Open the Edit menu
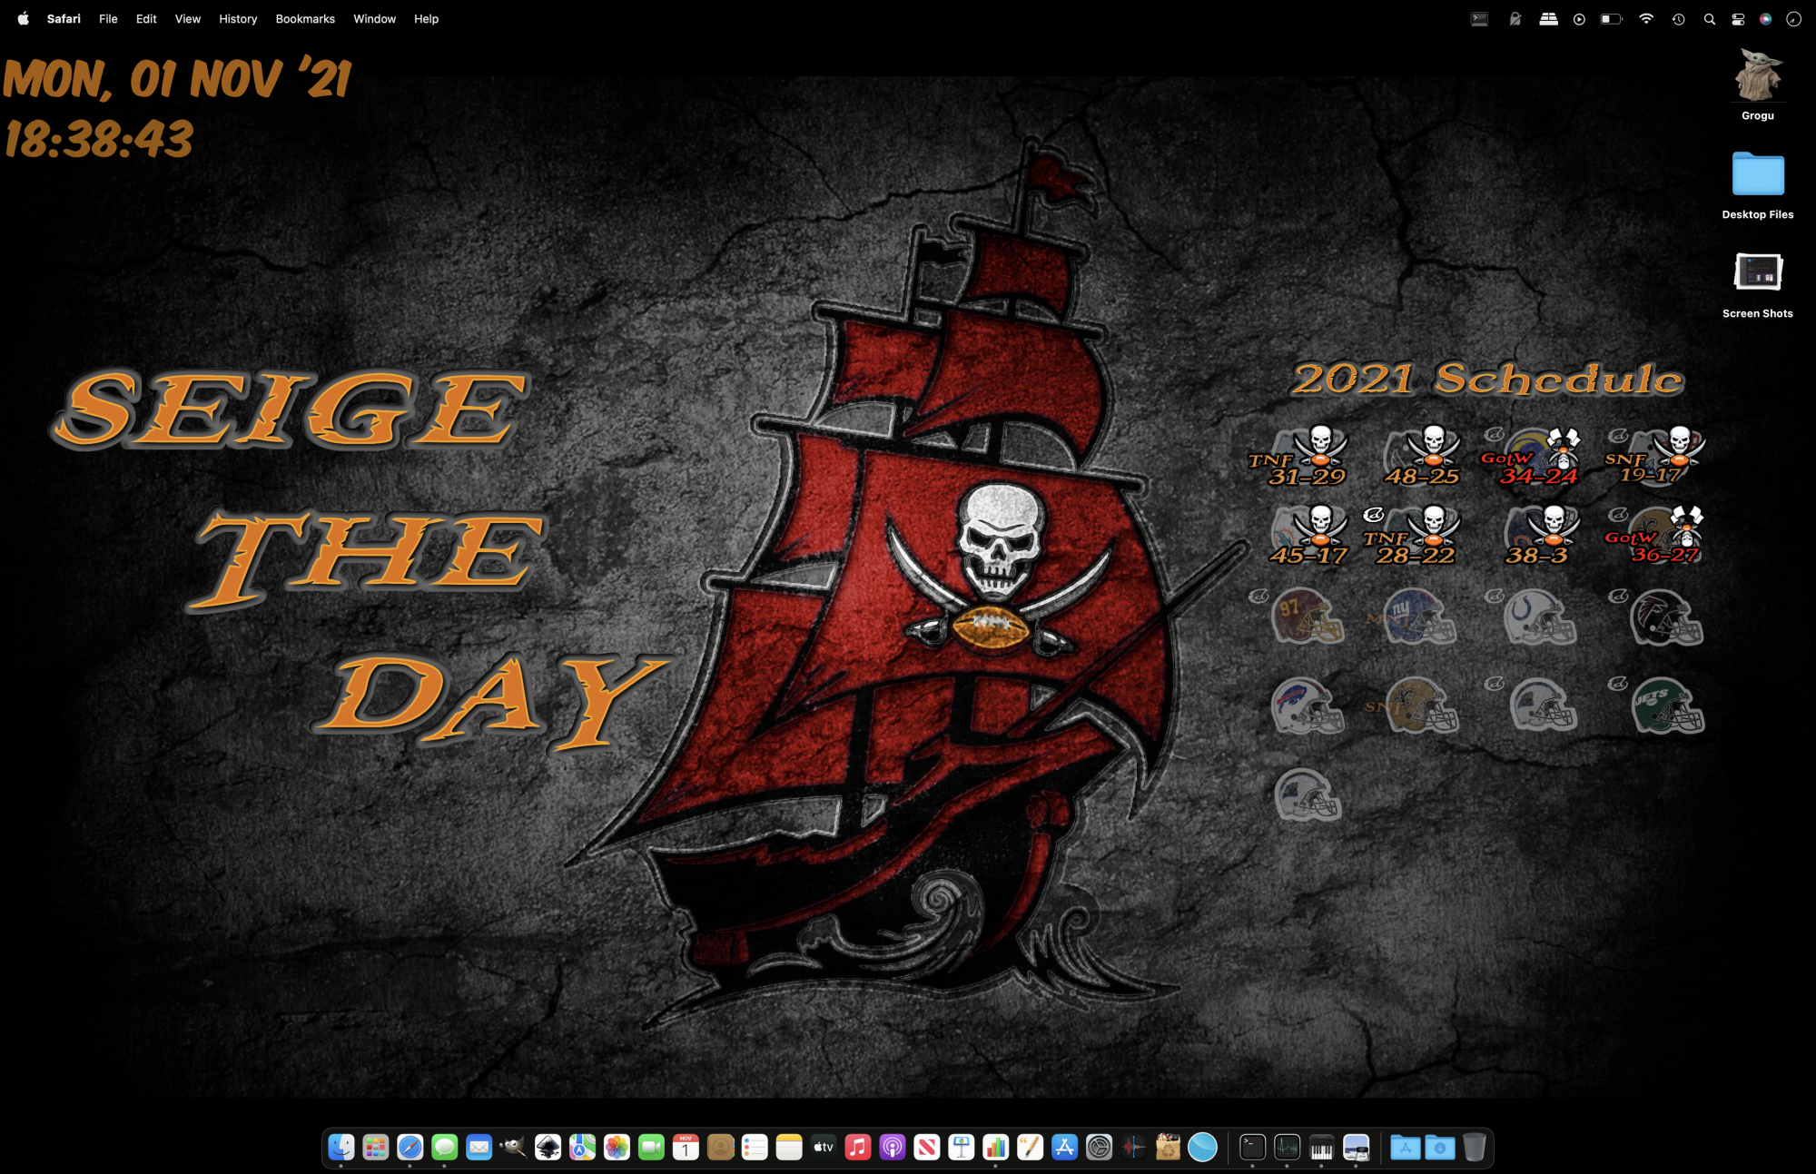 [146, 18]
